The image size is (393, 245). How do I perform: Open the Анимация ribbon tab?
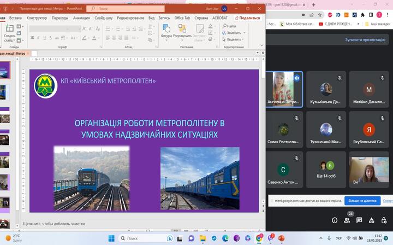click(x=81, y=18)
